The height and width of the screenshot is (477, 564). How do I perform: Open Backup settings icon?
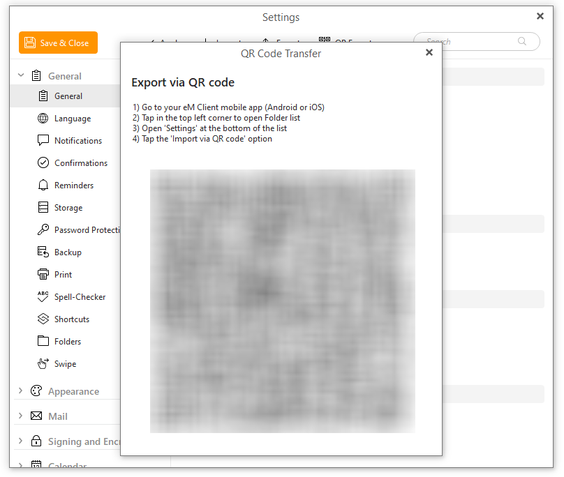click(43, 252)
